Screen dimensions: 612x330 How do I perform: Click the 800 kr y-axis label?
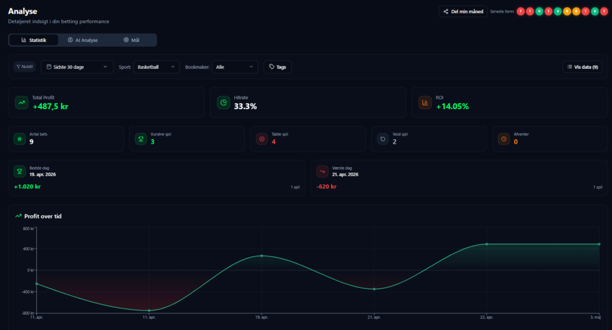click(x=29, y=229)
